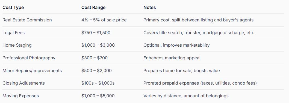Click the Cost Type column header
This screenshot has width=289, height=103.
point(13,8)
